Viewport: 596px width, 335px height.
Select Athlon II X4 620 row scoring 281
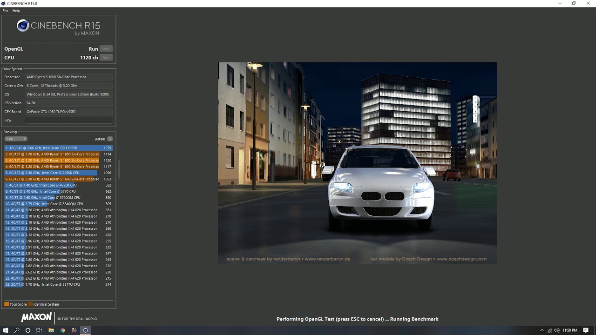[x=59, y=210]
